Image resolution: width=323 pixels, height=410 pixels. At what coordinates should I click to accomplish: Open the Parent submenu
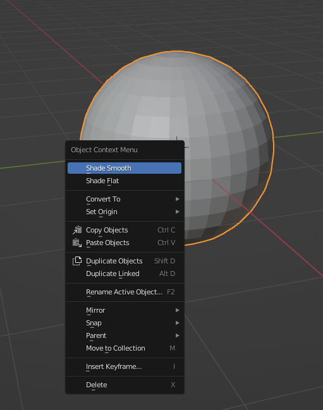(125, 335)
